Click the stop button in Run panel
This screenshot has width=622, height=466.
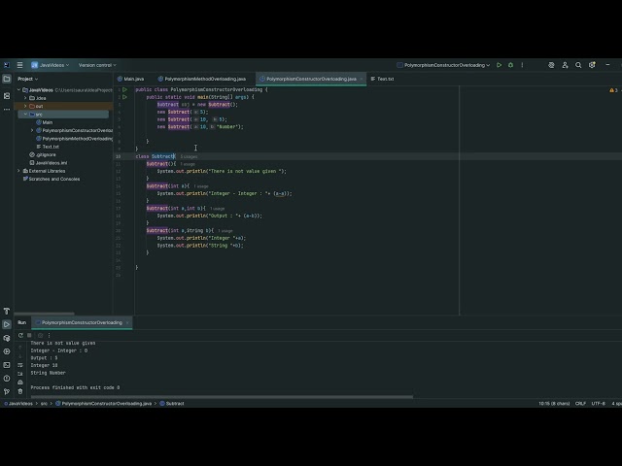click(30, 335)
